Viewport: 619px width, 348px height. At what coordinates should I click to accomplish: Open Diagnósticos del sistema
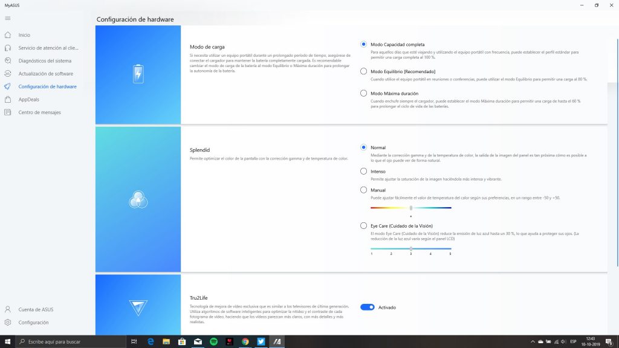click(45, 61)
